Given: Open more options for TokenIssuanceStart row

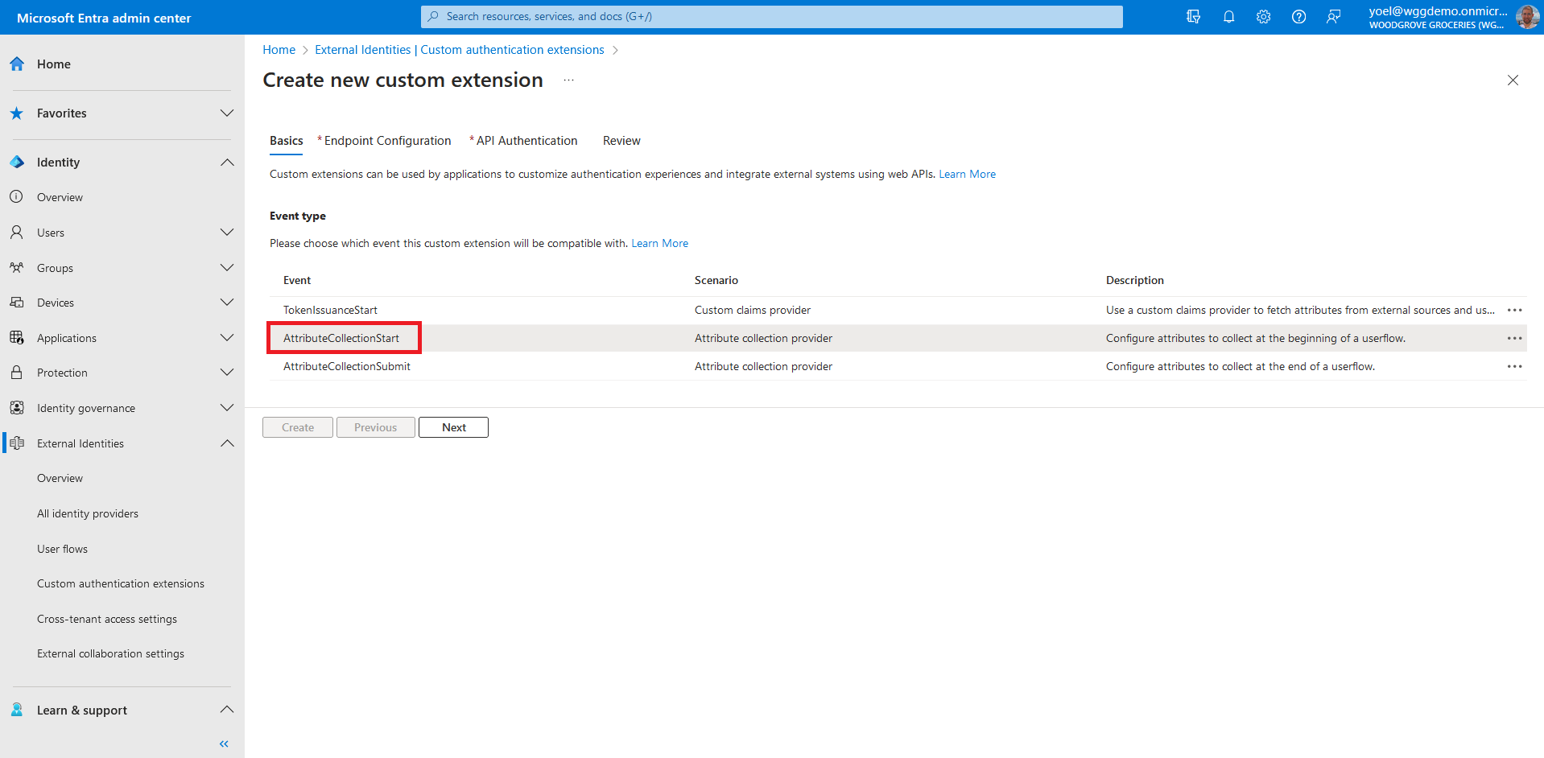Looking at the screenshot, I should pos(1514,311).
